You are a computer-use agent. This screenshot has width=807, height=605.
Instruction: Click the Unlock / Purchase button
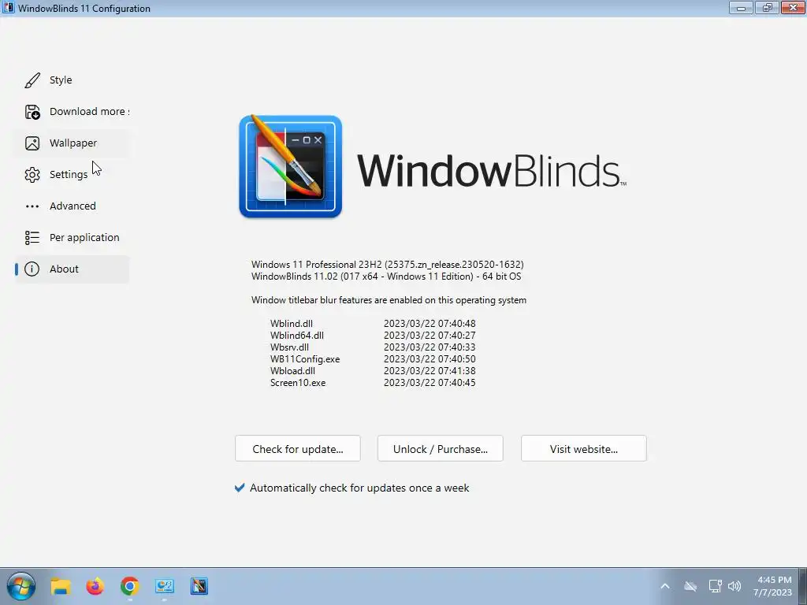coord(440,448)
